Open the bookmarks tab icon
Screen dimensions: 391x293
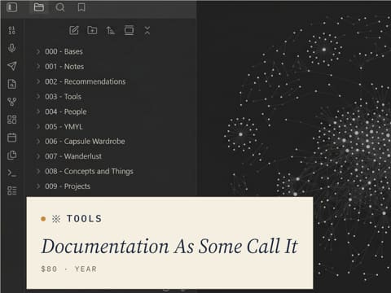pos(81,7)
